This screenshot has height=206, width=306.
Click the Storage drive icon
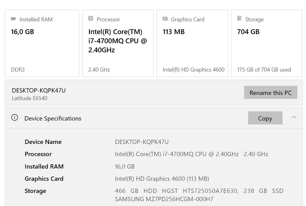239,19
